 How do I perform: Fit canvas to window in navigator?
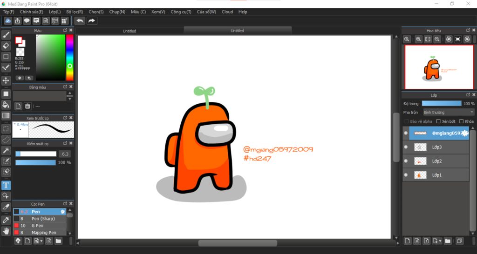coord(428,39)
